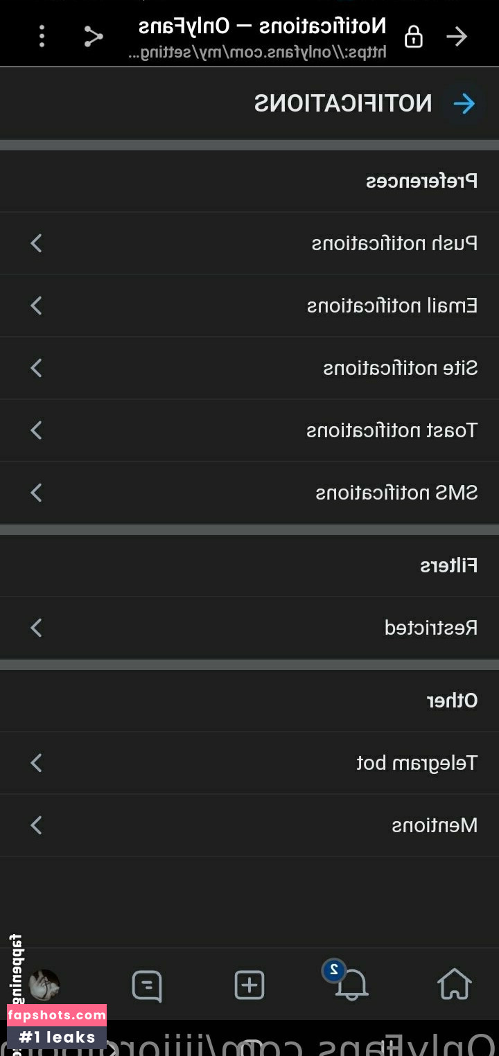
Task: Create a new post with plus icon
Action: click(249, 985)
